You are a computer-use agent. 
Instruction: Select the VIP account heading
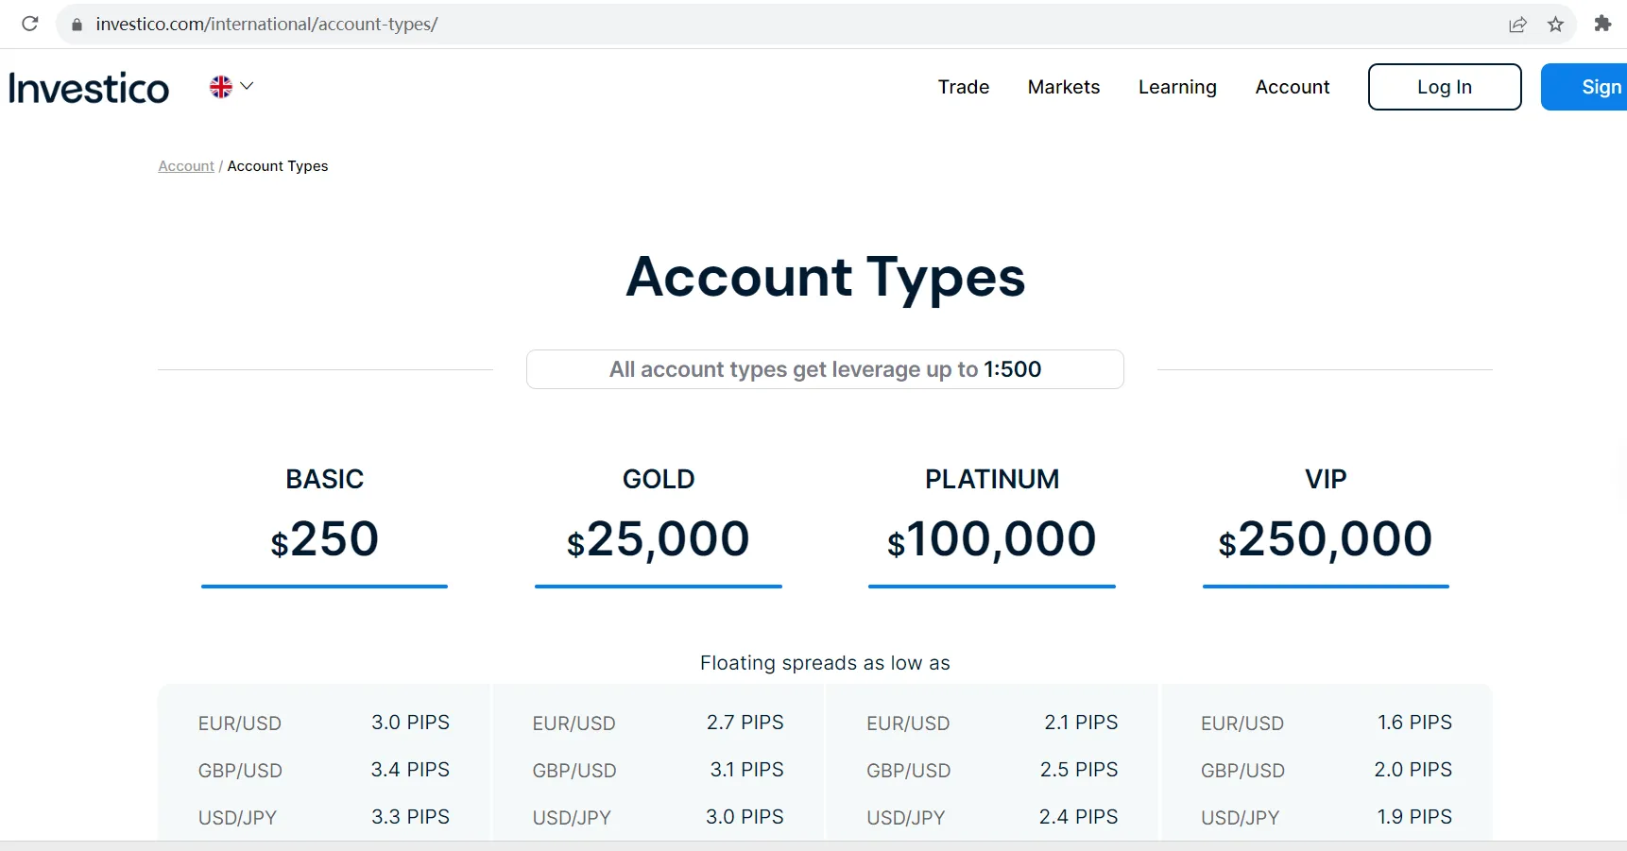(1326, 479)
